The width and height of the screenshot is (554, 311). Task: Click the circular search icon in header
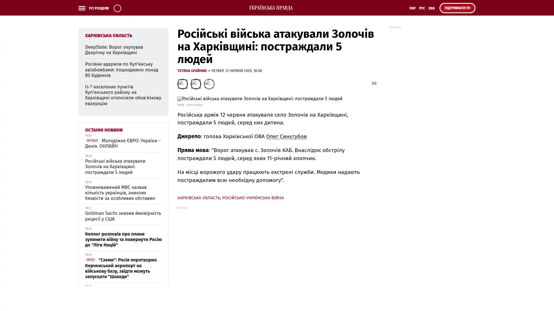point(117,8)
